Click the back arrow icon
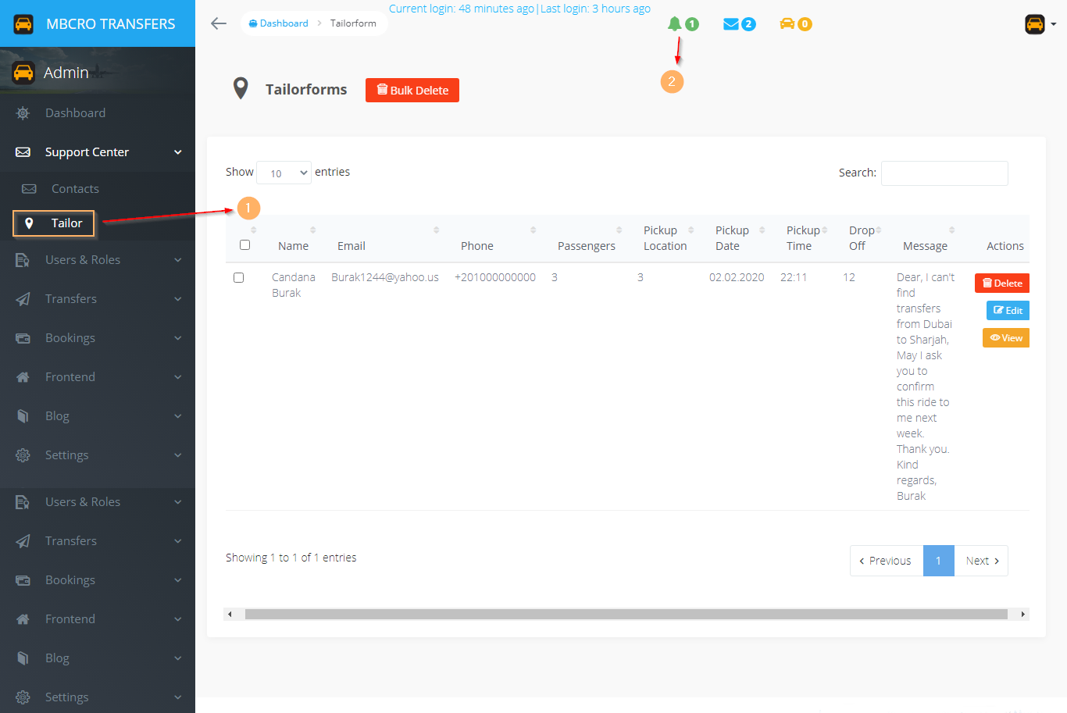This screenshot has height=713, width=1067. 219,23
